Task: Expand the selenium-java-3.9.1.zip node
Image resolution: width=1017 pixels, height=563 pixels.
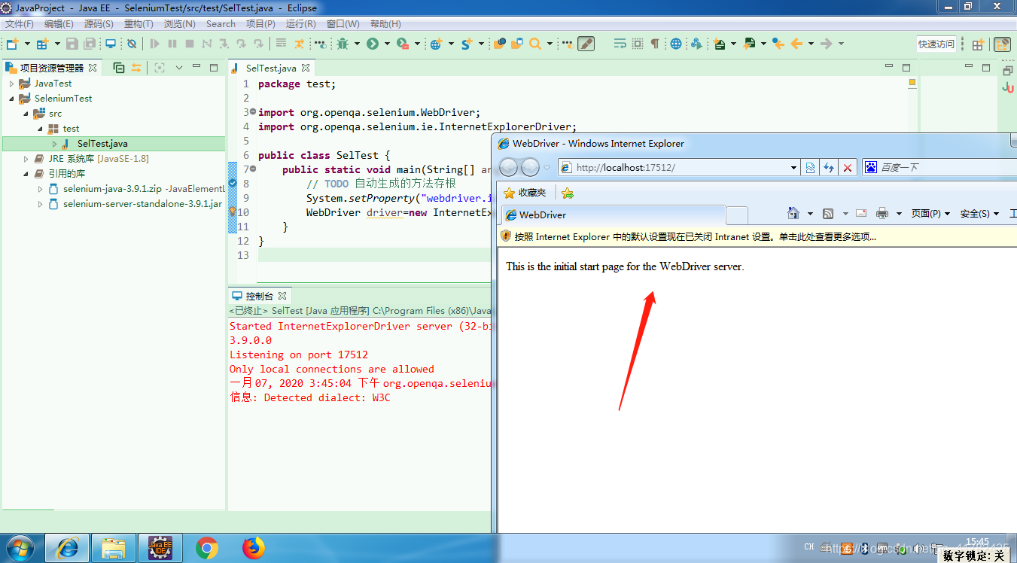Action: (40, 189)
